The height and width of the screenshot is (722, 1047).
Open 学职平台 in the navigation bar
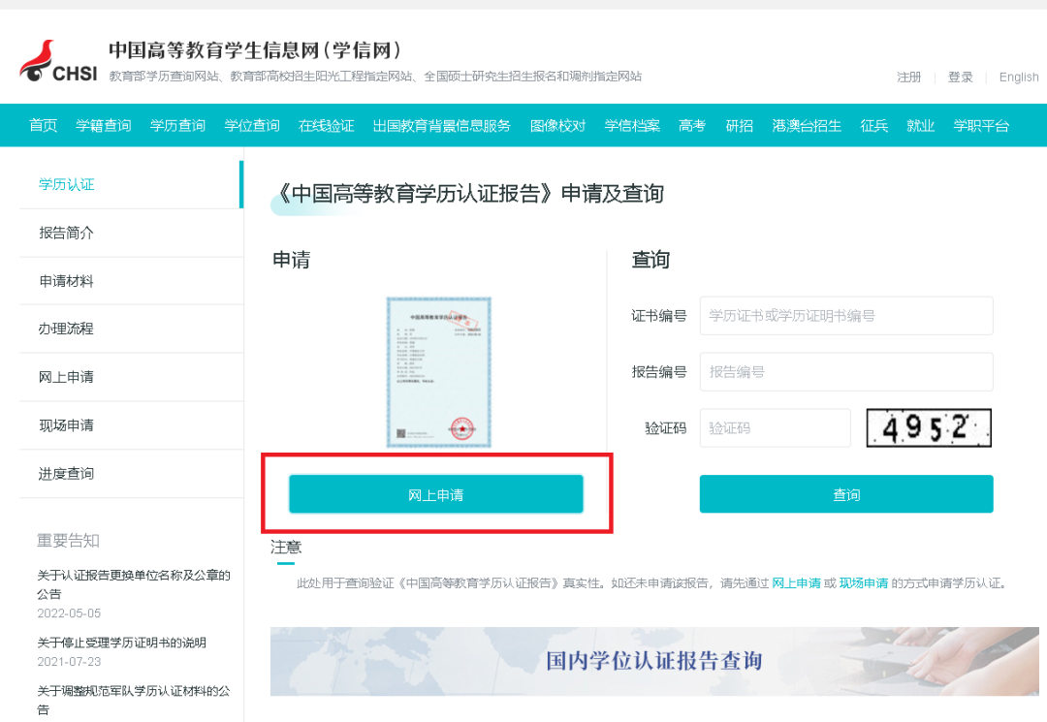click(981, 125)
